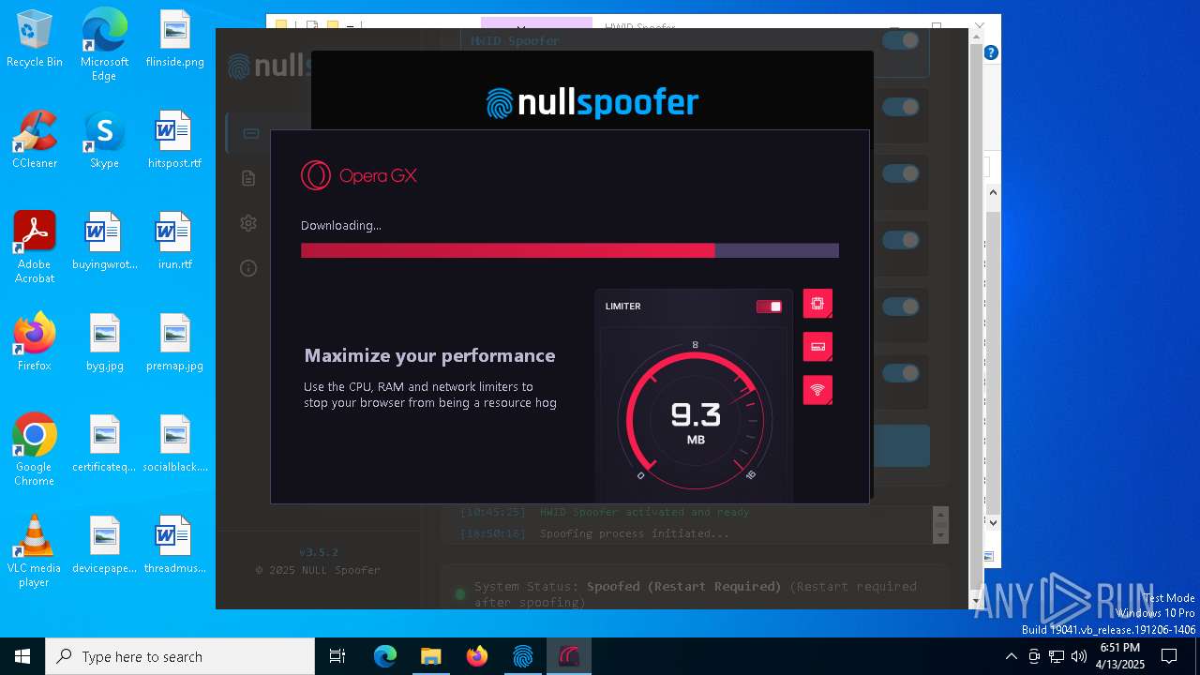This screenshot has height=675, width=1200.
Task: Click File Explorer scrollbar up arrow
Action: [x=994, y=191]
